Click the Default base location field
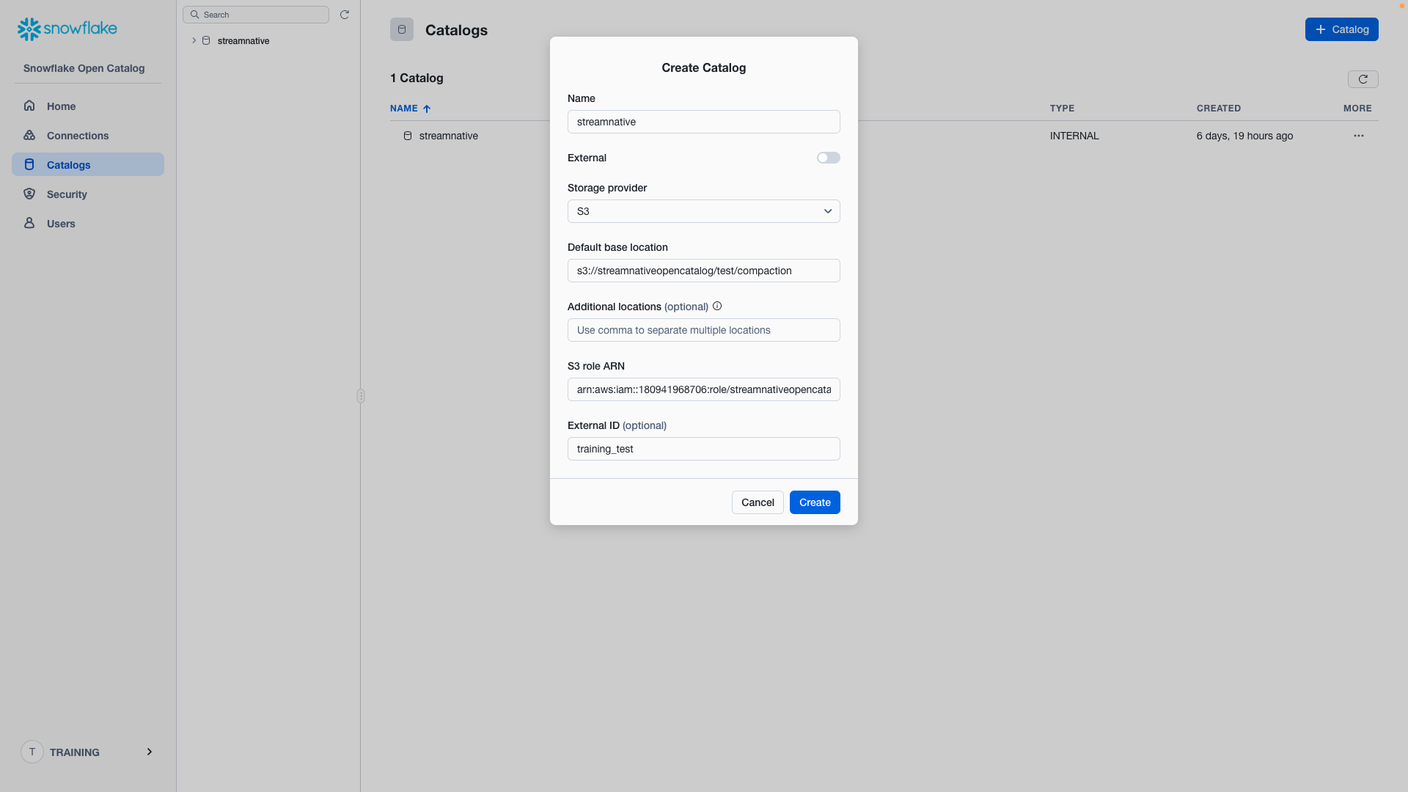 click(x=704, y=270)
